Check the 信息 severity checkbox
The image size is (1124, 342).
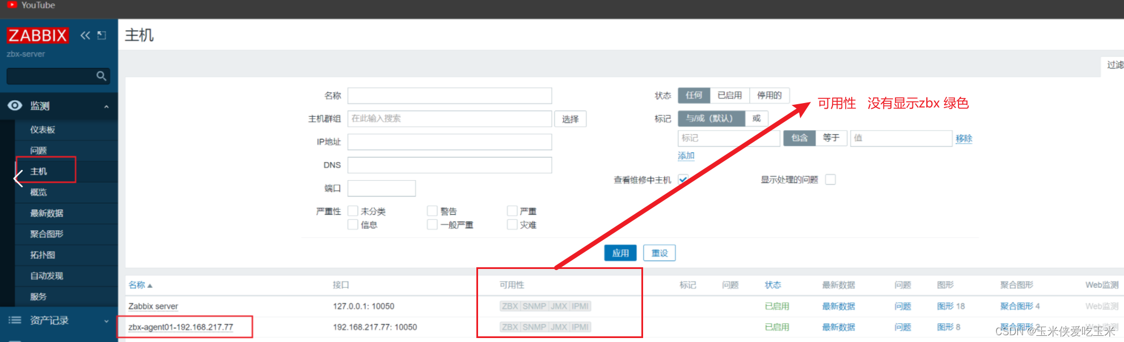click(x=353, y=224)
